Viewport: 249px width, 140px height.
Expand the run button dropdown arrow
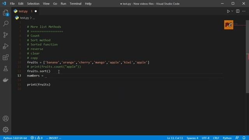[x=232, y=11]
